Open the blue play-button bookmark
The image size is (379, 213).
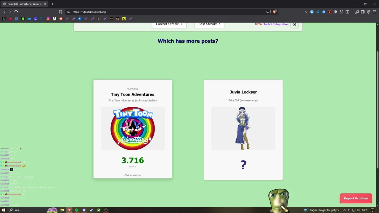(x=80, y=19)
